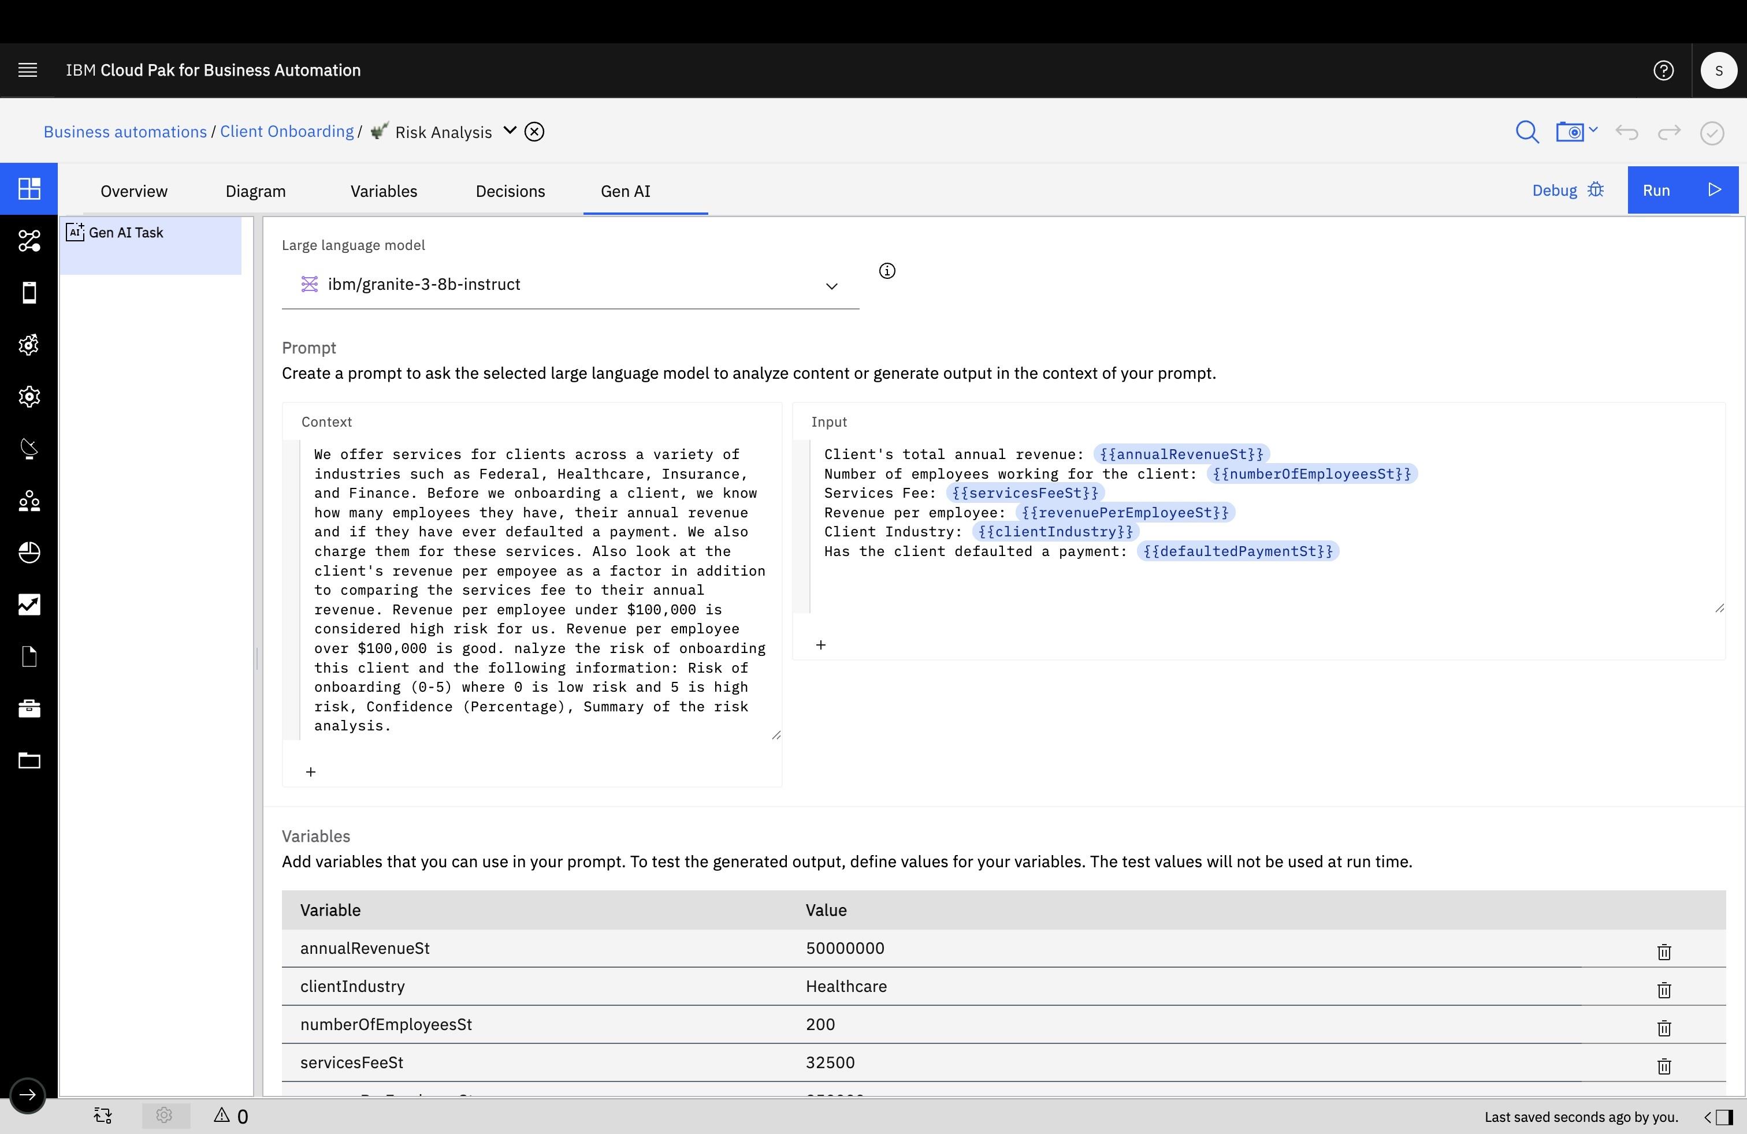Click the validate checkmark icon
Image resolution: width=1747 pixels, height=1134 pixels.
[x=1712, y=133]
